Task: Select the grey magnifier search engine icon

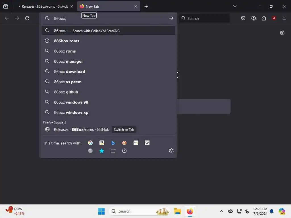Action: pos(90,151)
